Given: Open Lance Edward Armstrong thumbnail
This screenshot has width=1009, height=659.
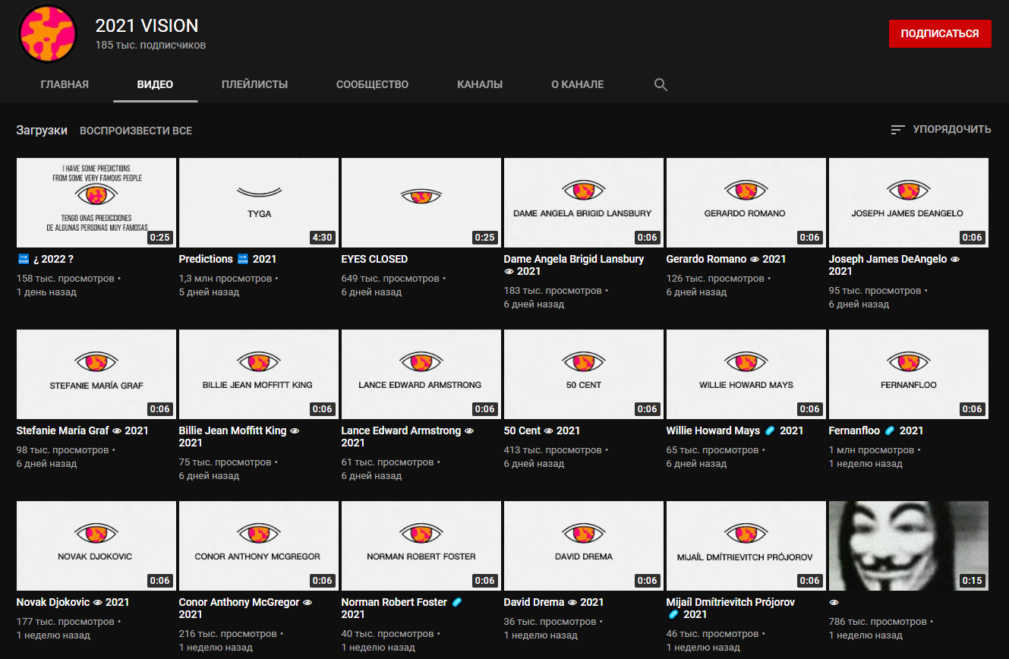Looking at the screenshot, I should point(421,374).
